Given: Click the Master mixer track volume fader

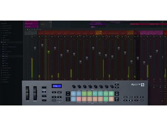Looking at the screenshot, I should [x=35, y=48].
